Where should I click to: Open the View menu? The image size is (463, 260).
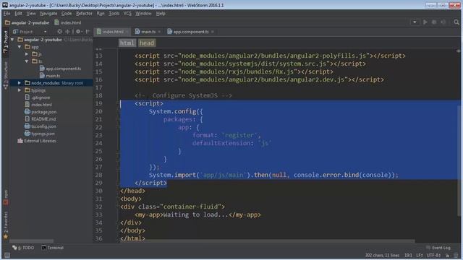click(31, 14)
